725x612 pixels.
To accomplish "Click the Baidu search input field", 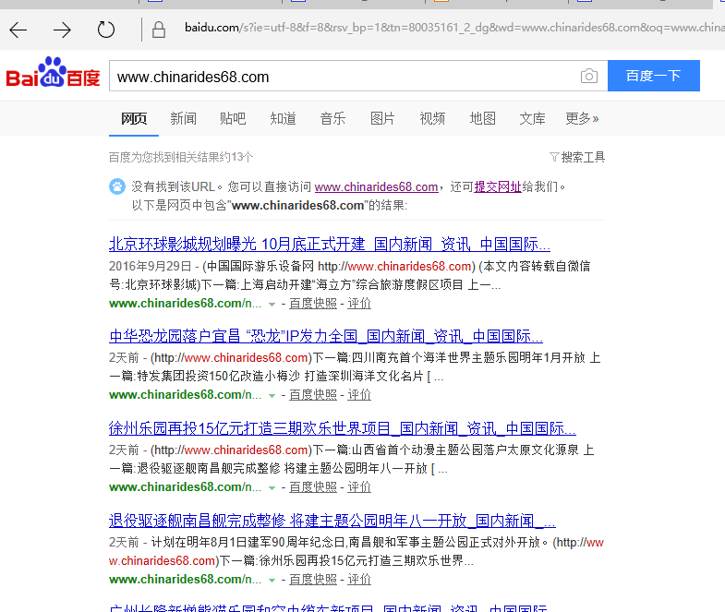I will point(344,77).
